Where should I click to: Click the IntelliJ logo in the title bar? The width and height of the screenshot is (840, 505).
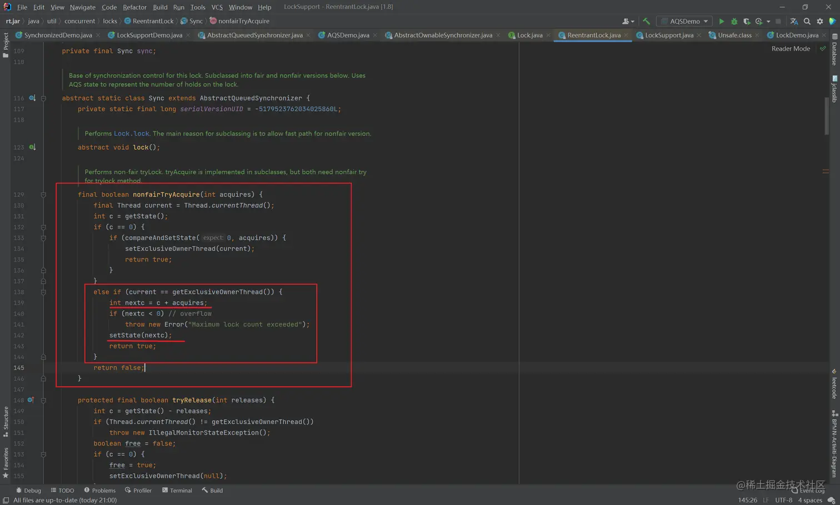pyautogui.click(x=7, y=7)
